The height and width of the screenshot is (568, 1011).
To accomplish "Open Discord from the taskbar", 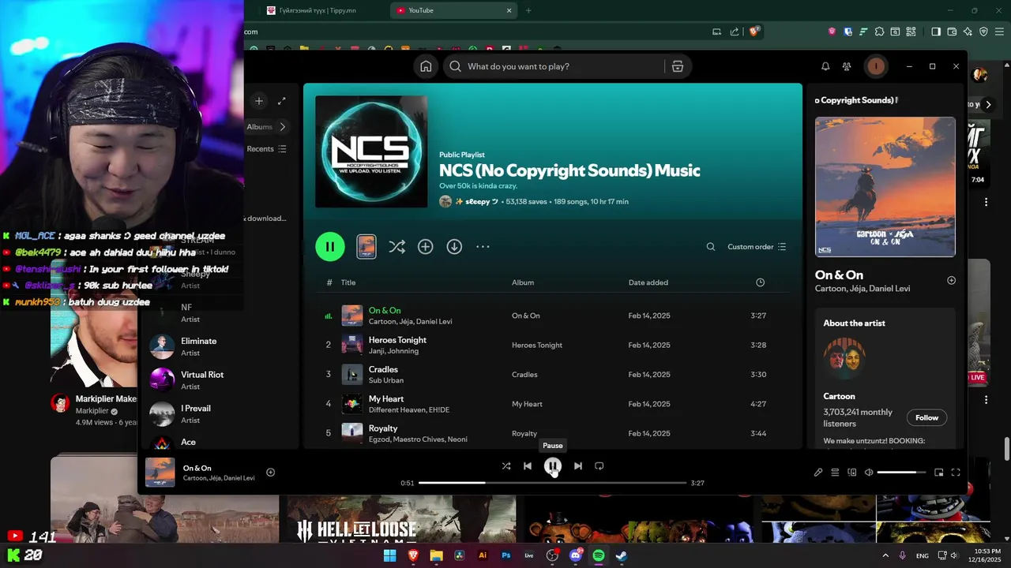I will (x=576, y=555).
